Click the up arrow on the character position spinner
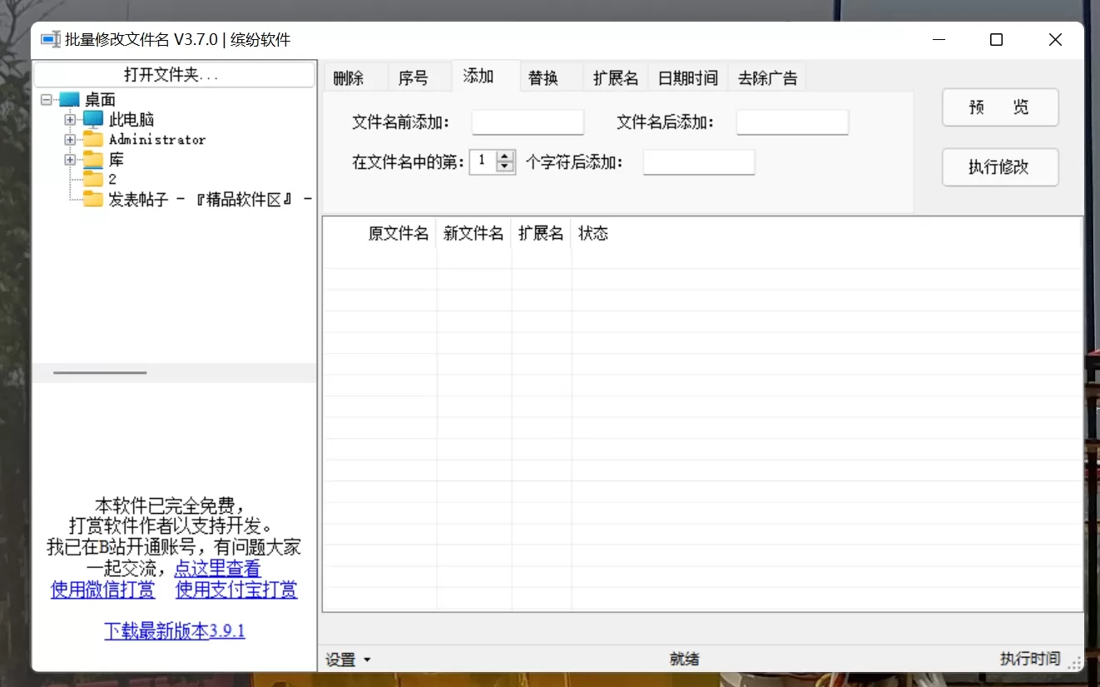Viewport: 1100px width, 687px height. coord(504,157)
